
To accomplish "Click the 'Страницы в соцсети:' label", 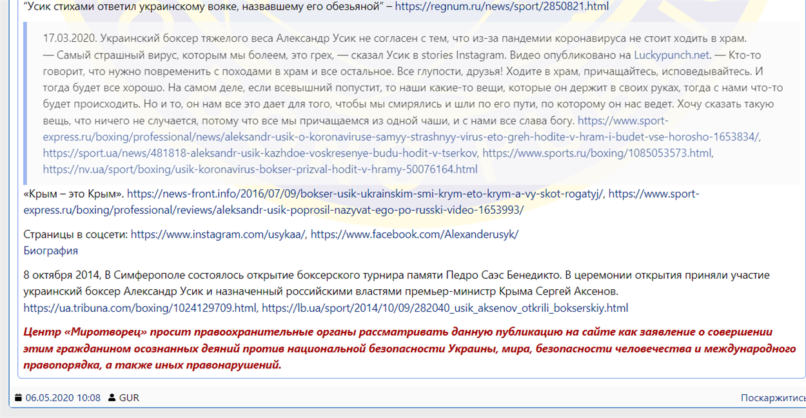I will coord(75,234).
